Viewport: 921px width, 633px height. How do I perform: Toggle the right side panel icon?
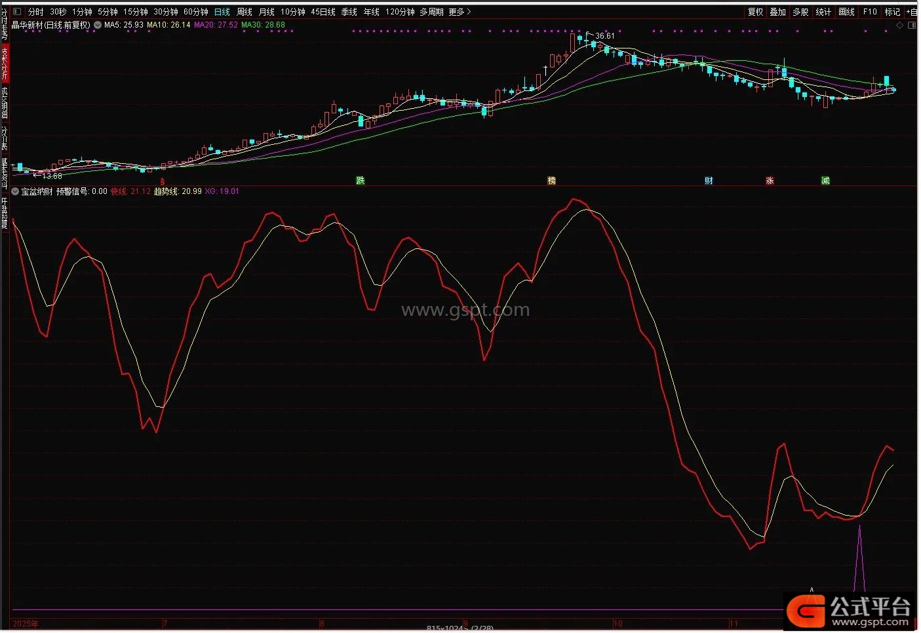[x=912, y=26]
